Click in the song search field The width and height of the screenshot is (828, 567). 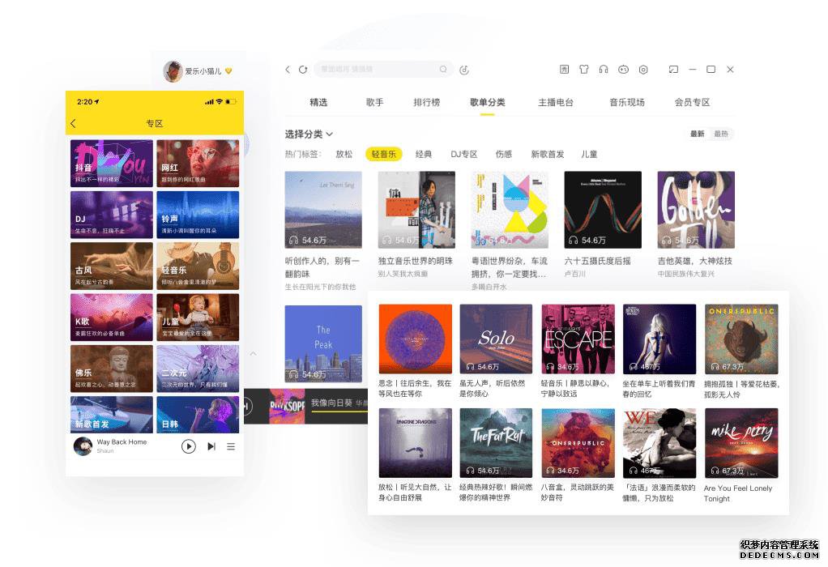point(377,70)
